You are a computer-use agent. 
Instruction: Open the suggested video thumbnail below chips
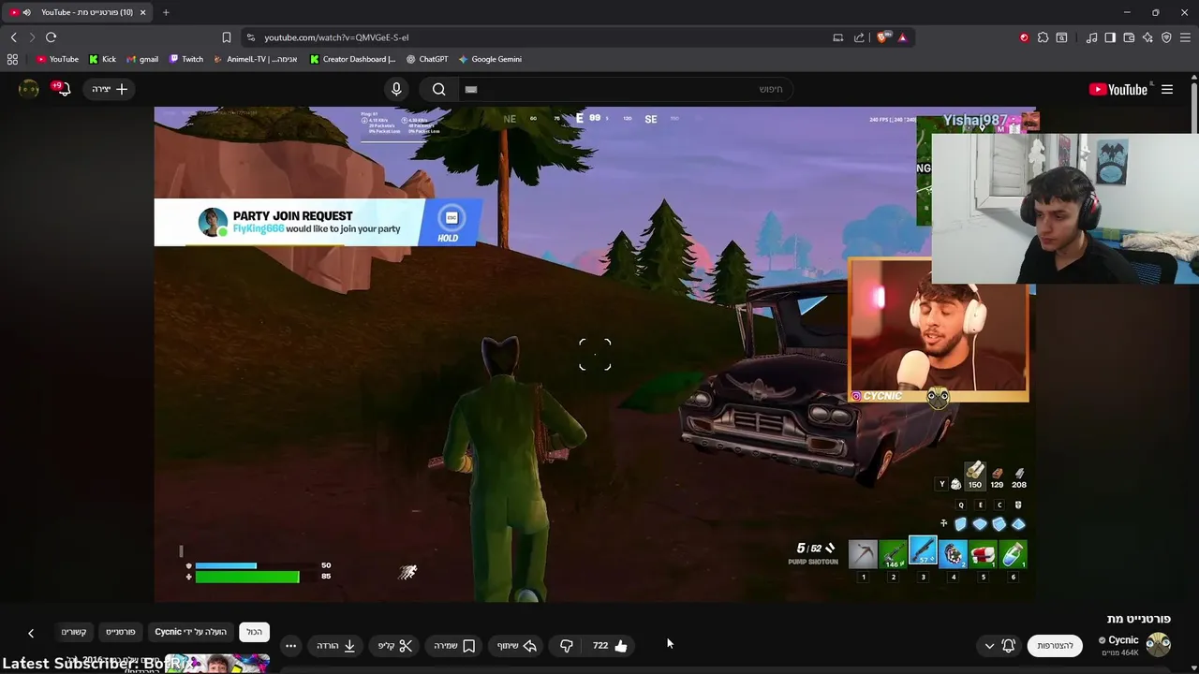pyautogui.click(x=217, y=665)
